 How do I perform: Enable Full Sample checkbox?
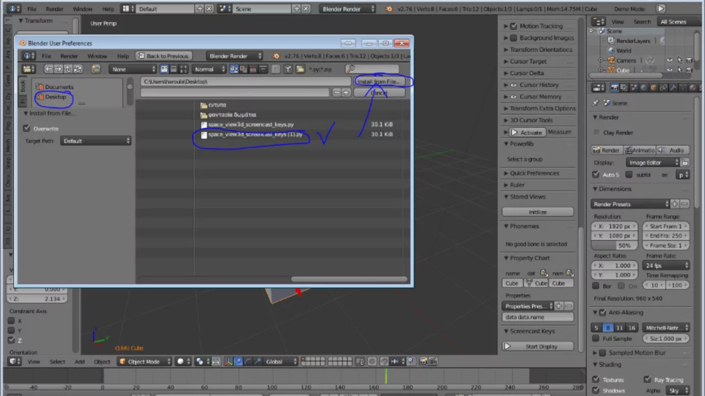tap(596, 339)
